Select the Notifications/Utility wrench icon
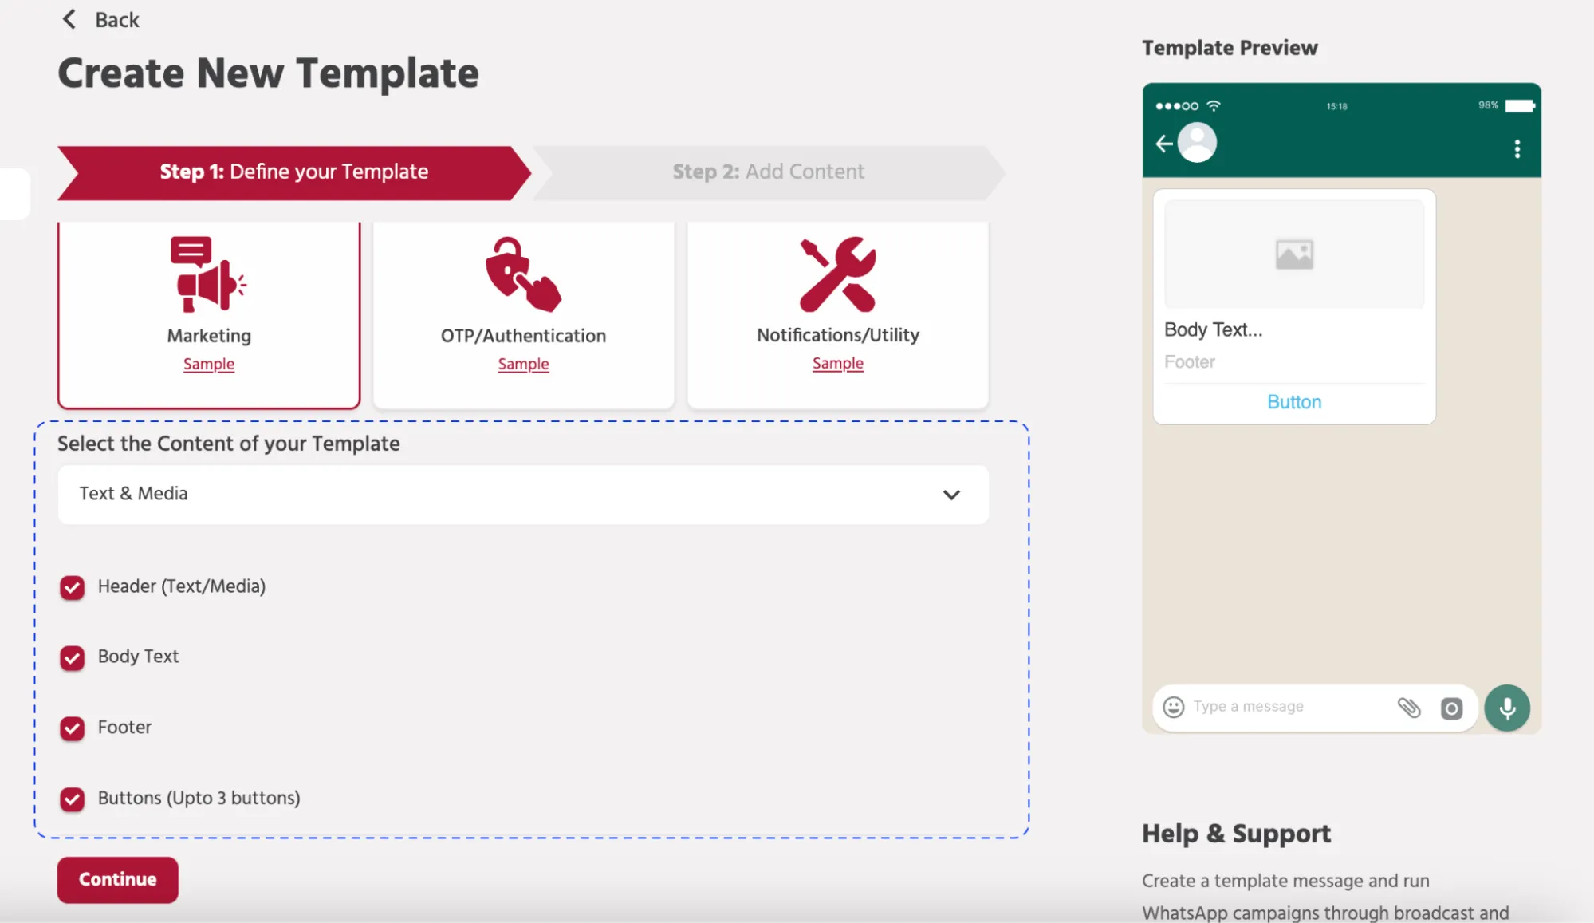 (838, 274)
